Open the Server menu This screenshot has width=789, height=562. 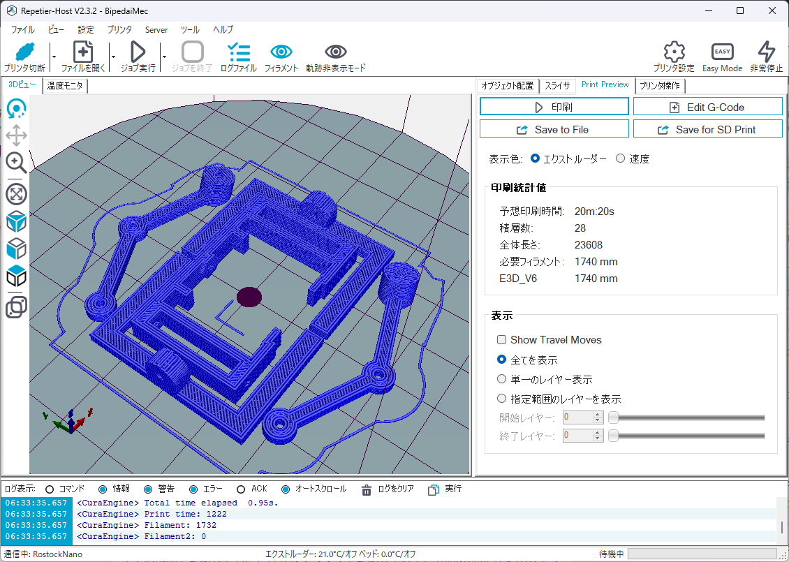[x=156, y=30]
